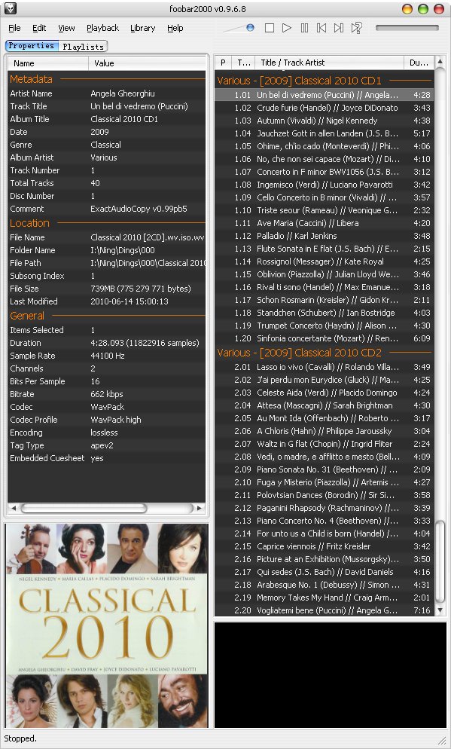This screenshot has height=749, width=451.
Task: Click the foobar2000 alien logo icon
Action: (x=11, y=8)
